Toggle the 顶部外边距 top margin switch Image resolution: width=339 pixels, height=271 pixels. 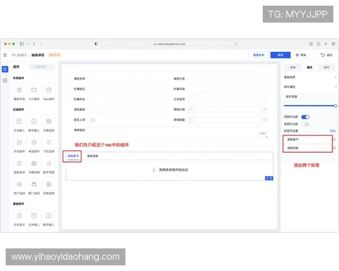tap(305, 117)
